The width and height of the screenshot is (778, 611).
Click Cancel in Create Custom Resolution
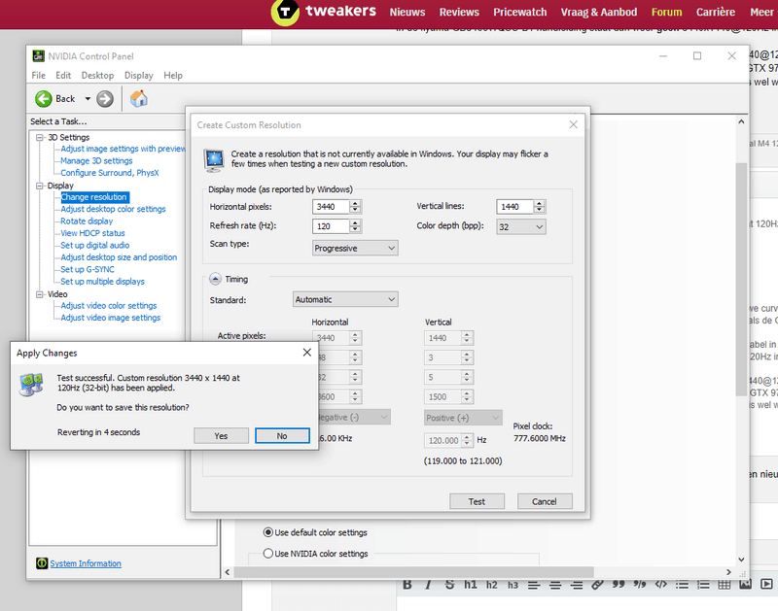coord(545,501)
